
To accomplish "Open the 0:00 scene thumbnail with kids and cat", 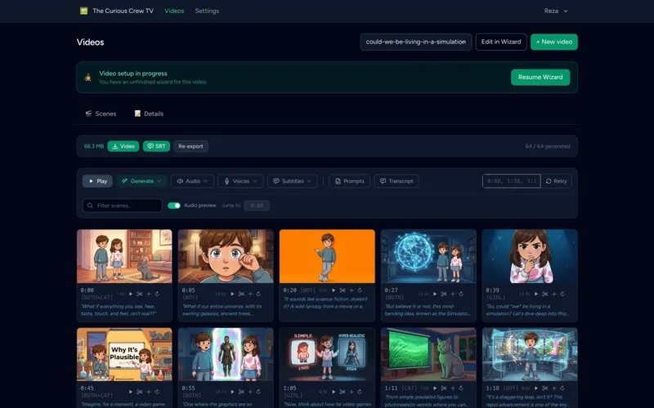I will pyautogui.click(x=124, y=256).
